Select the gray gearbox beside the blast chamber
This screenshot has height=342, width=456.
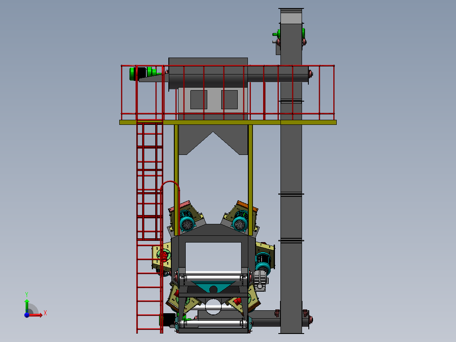tap(261, 281)
